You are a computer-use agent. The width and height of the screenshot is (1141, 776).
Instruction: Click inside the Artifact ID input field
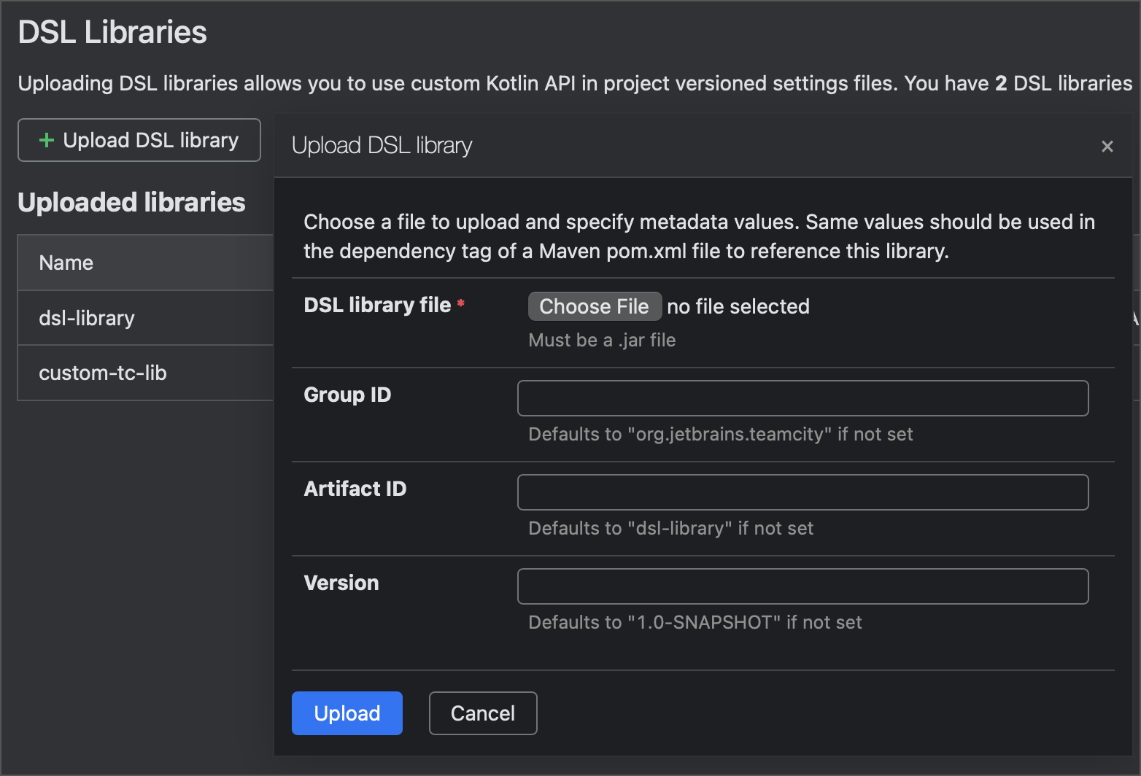coord(802,492)
